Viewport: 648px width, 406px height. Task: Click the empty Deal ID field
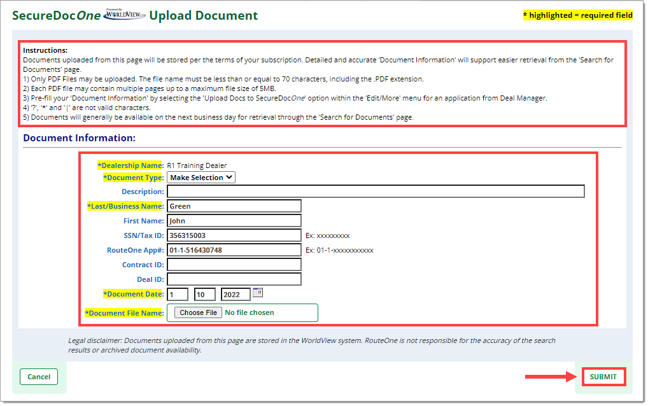(x=234, y=279)
